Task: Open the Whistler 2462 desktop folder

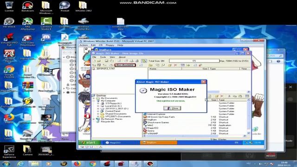Action: point(83,6)
